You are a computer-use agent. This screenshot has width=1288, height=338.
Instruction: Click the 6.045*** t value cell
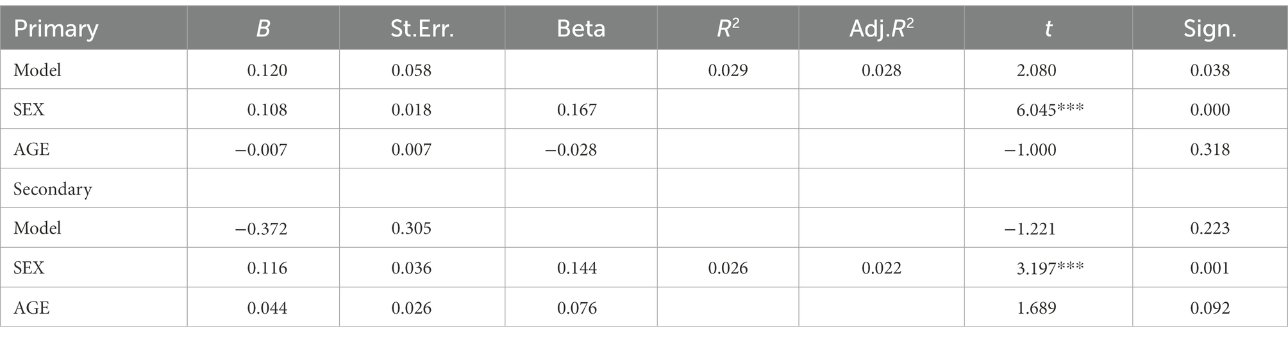(x=1050, y=109)
